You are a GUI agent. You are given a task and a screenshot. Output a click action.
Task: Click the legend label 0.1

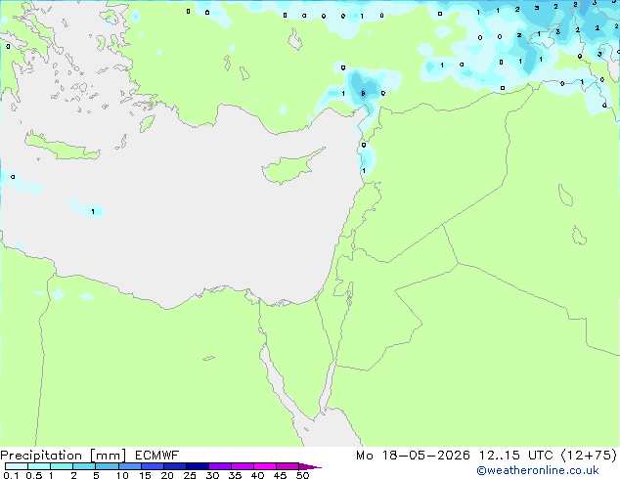(x=11, y=475)
